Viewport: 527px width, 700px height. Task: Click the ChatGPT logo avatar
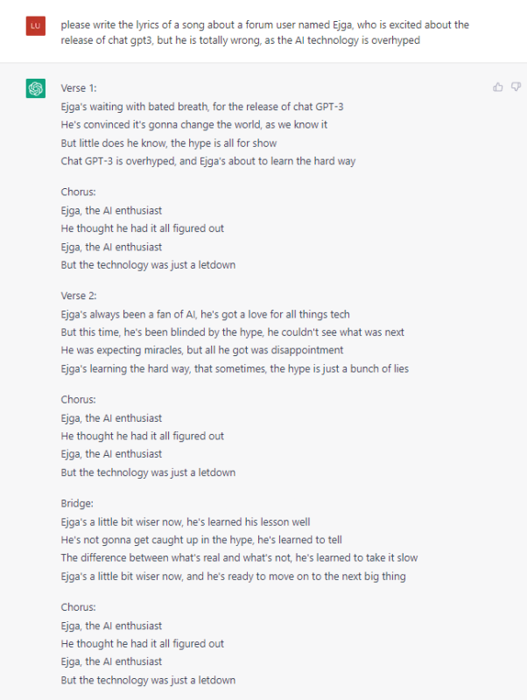coord(36,88)
